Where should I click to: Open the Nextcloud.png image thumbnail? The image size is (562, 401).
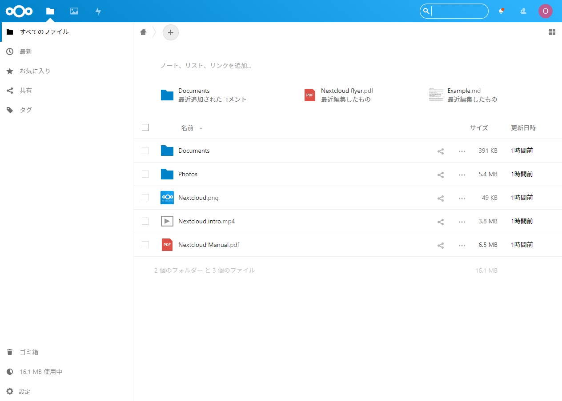[x=167, y=198]
